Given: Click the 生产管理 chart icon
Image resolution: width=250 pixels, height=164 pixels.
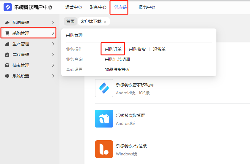Looking at the screenshot, I should click(7, 44).
